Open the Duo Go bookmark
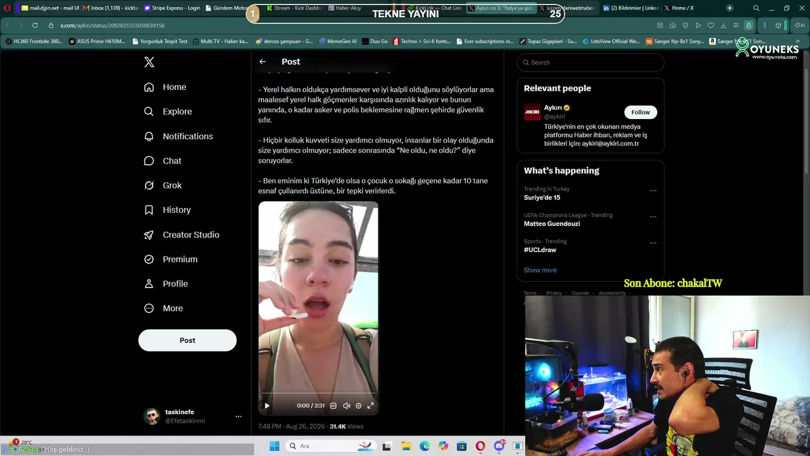Viewport: 810px width, 456px height. pos(375,41)
